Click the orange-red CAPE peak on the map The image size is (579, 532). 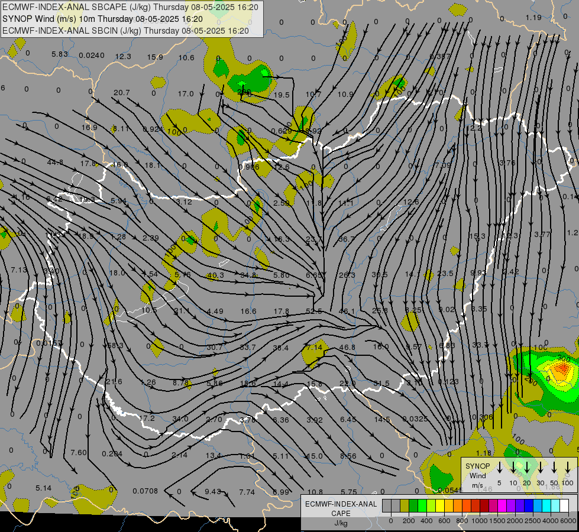(x=562, y=368)
